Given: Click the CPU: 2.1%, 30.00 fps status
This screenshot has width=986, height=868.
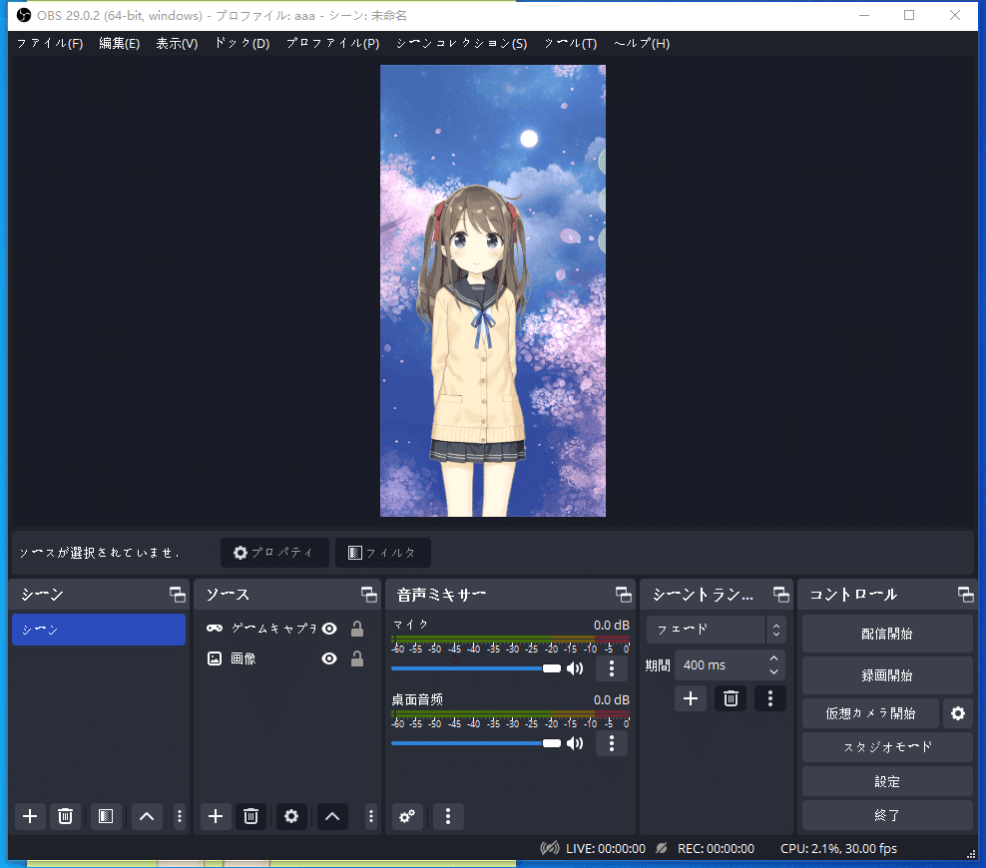Looking at the screenshot, I should tap(839, 848).
